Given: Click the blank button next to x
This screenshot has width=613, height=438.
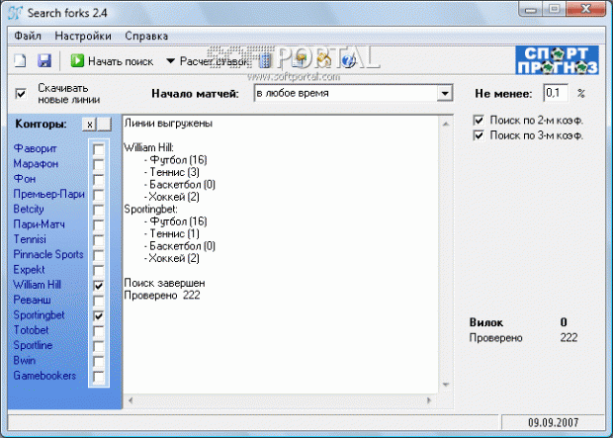Looking at the screenshot, I should pyautogui.click(x=105, y=125).
